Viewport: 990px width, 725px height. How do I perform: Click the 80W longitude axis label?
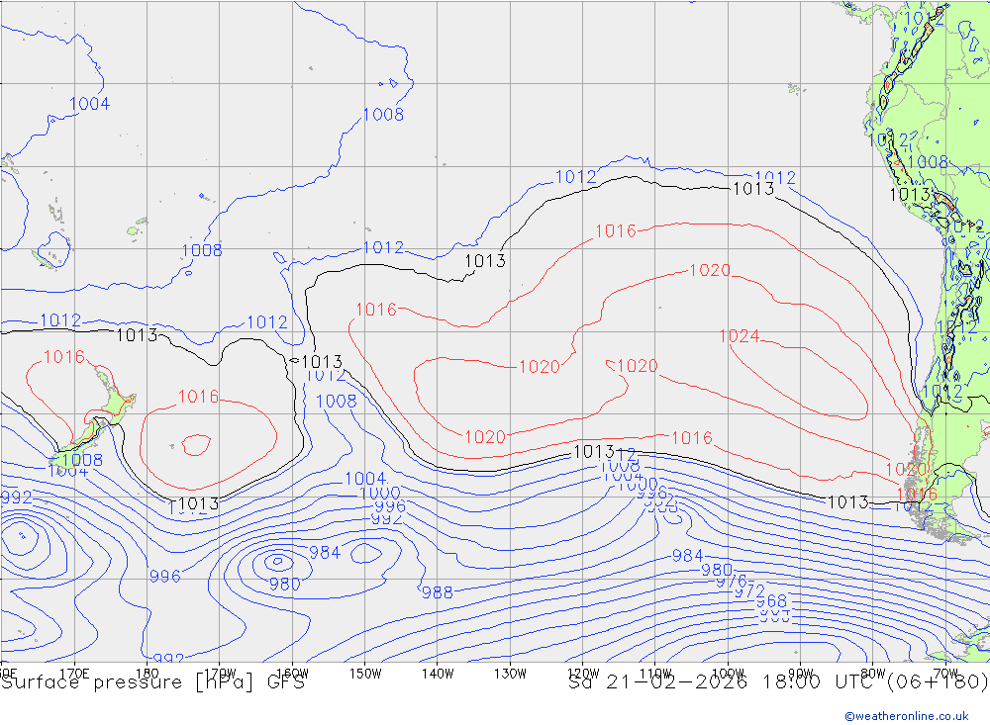click(873, 674)
